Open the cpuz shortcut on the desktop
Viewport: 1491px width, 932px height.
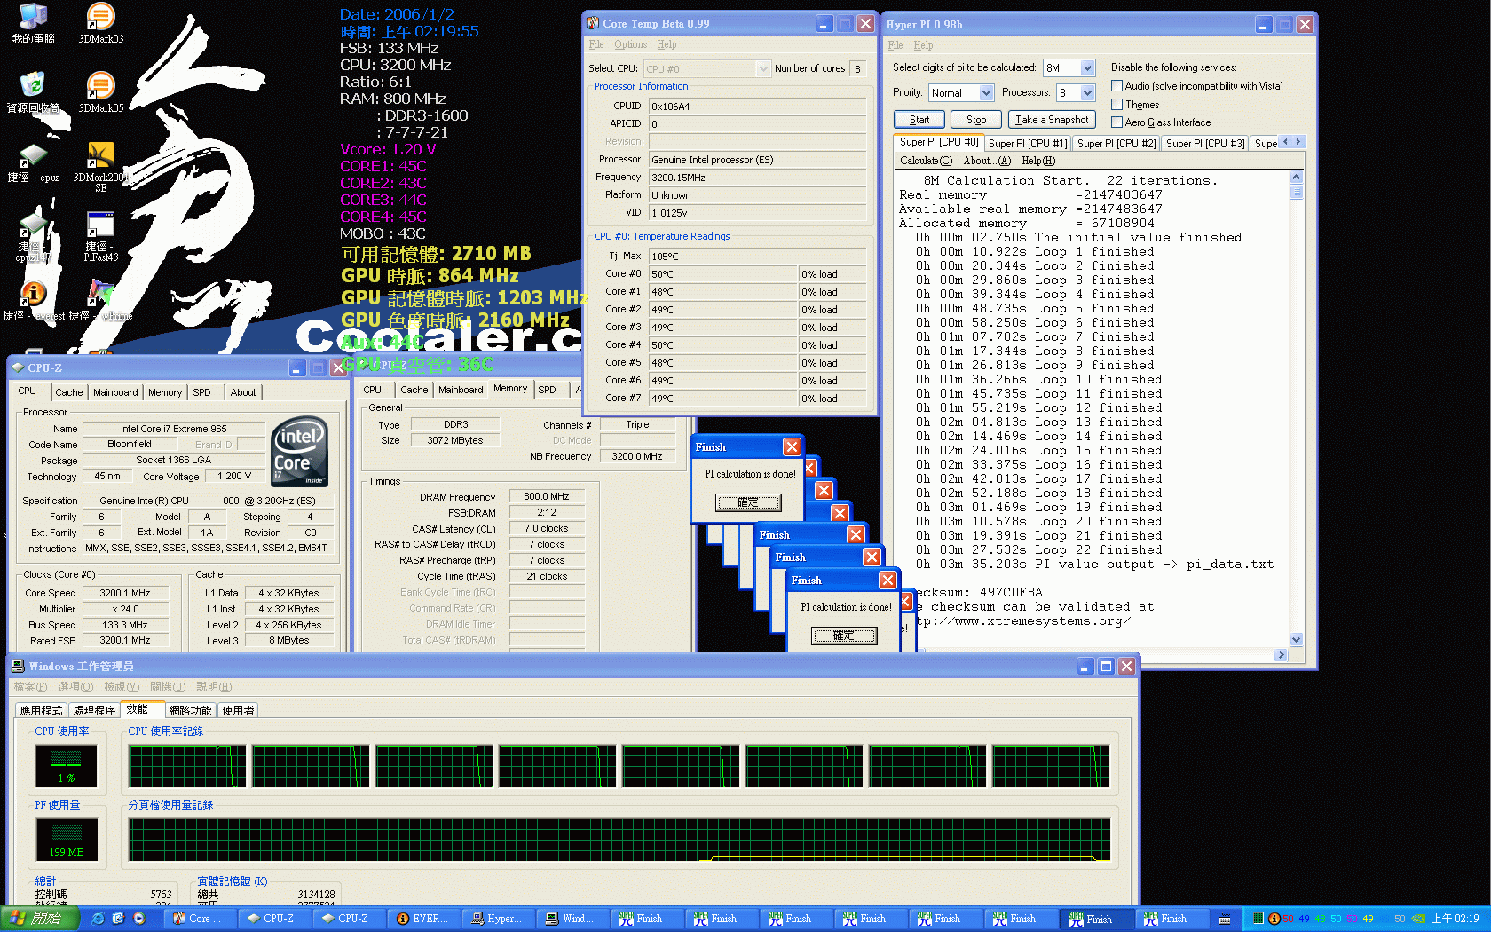point(33,163)
